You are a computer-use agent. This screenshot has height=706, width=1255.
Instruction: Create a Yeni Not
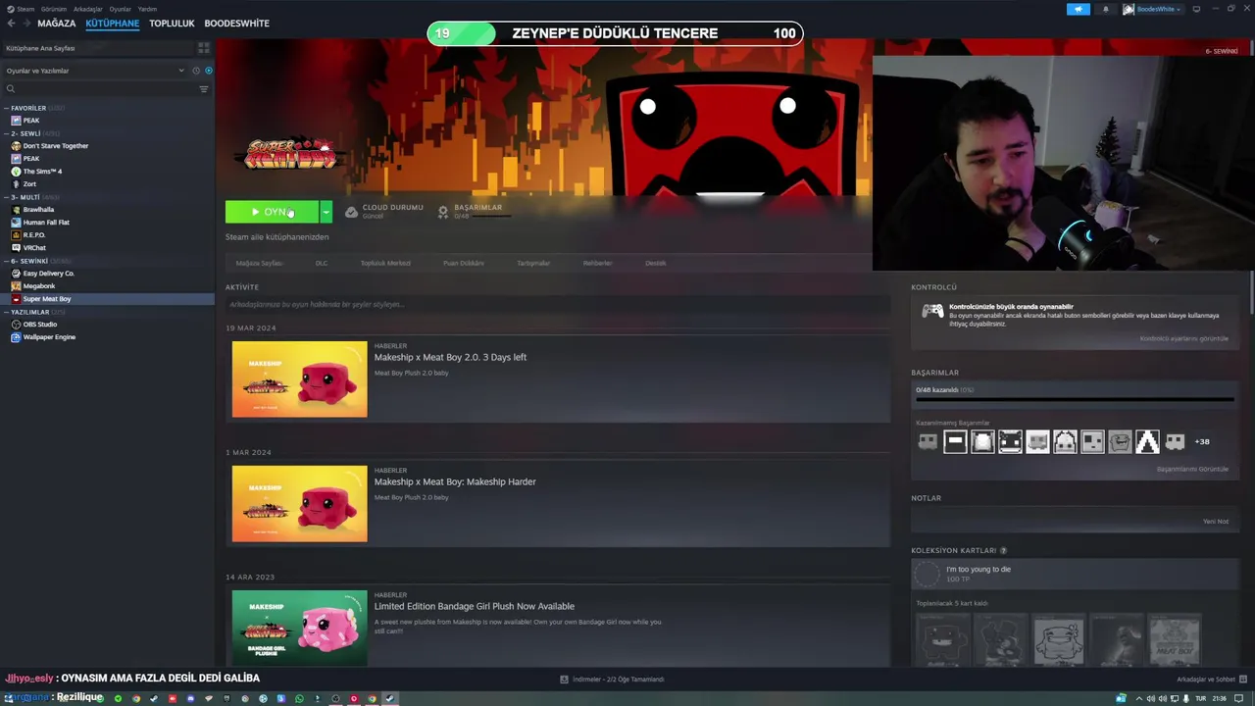pyautogui.click(x=1216, y=522)
